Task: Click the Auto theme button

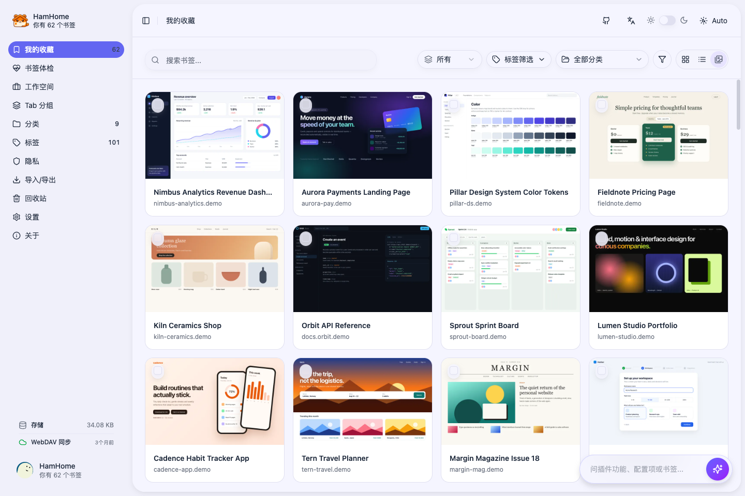Action: [713, 21]
